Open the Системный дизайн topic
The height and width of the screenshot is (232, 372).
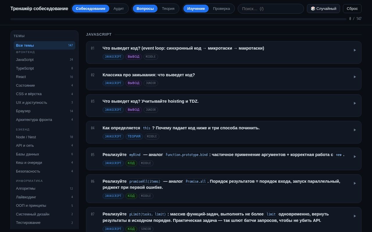pyautogui.click(x=44, y=214)
